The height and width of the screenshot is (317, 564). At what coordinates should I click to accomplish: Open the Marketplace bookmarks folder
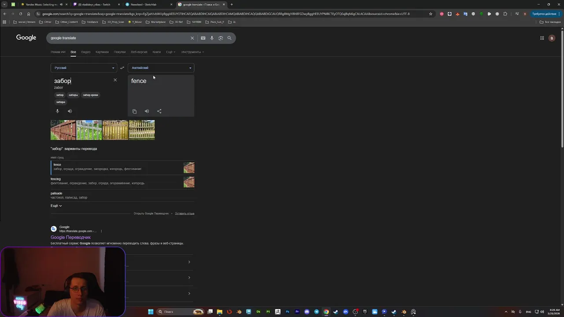pos(156,22)
